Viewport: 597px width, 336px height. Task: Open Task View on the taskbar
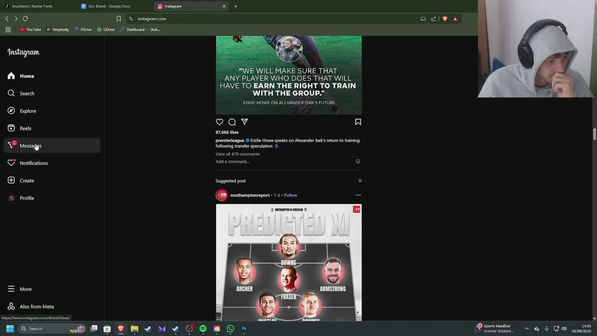click(94, 329)
